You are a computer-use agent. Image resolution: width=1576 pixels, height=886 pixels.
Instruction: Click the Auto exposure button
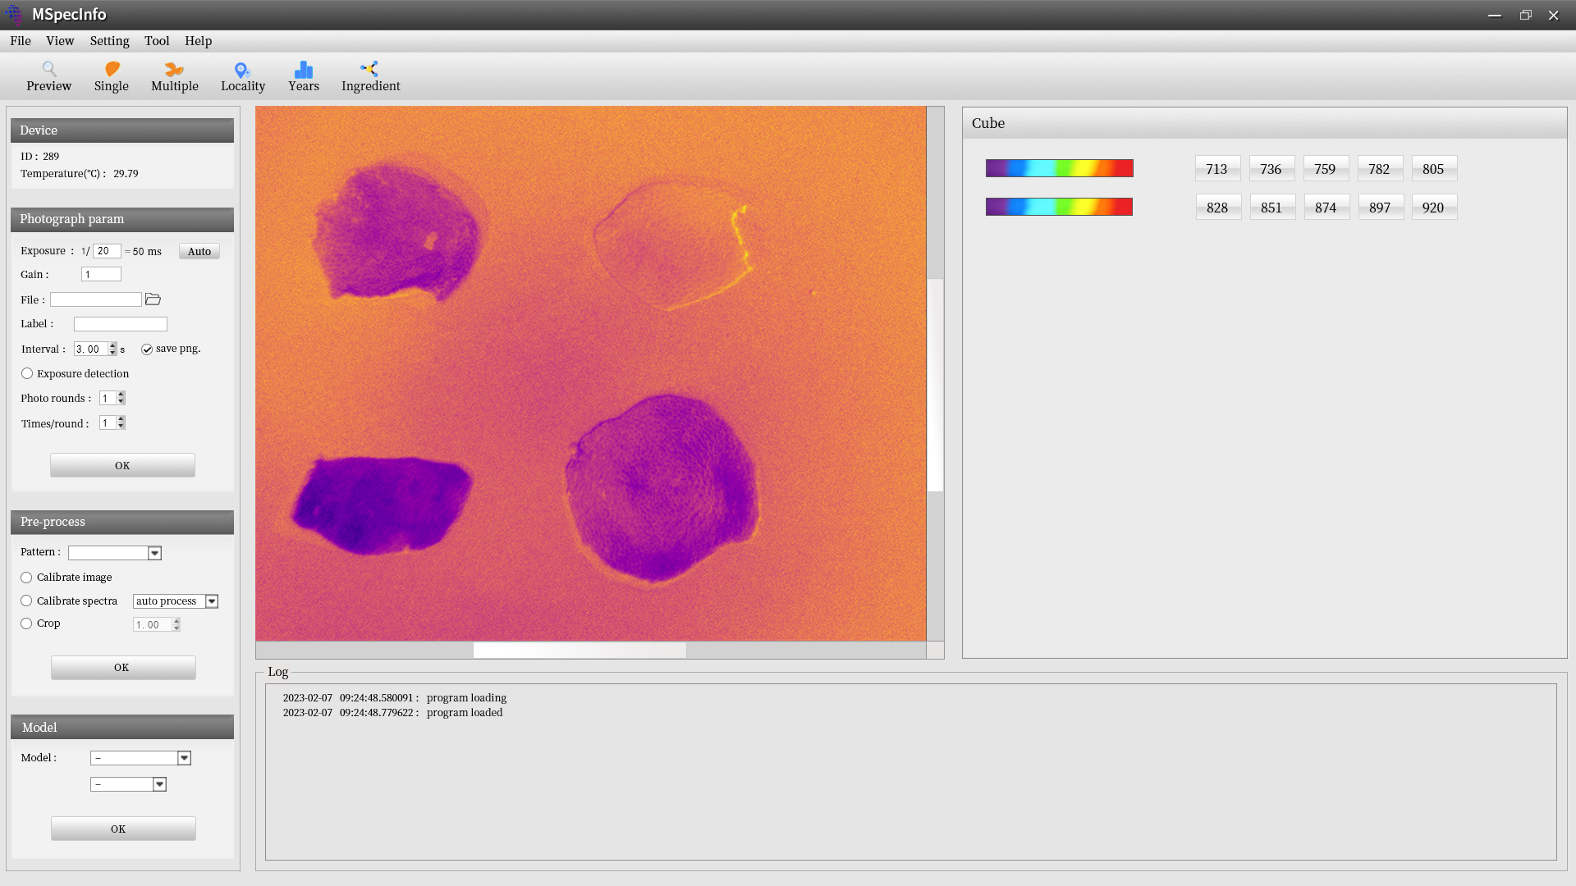click(198, 251)
